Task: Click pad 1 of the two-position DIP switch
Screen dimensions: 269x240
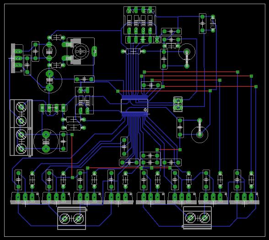Action: (81, 110)
